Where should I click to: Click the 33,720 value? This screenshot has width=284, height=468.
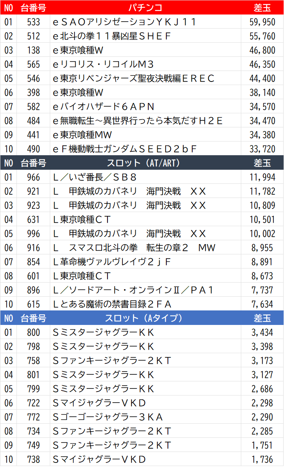pyautogui.click(x=262, y=149)
